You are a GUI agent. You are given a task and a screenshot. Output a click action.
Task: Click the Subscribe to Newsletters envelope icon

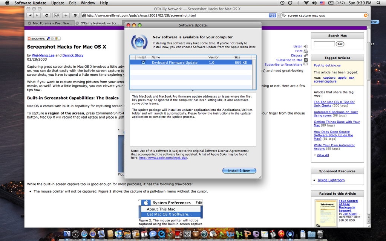coord(305,64)
